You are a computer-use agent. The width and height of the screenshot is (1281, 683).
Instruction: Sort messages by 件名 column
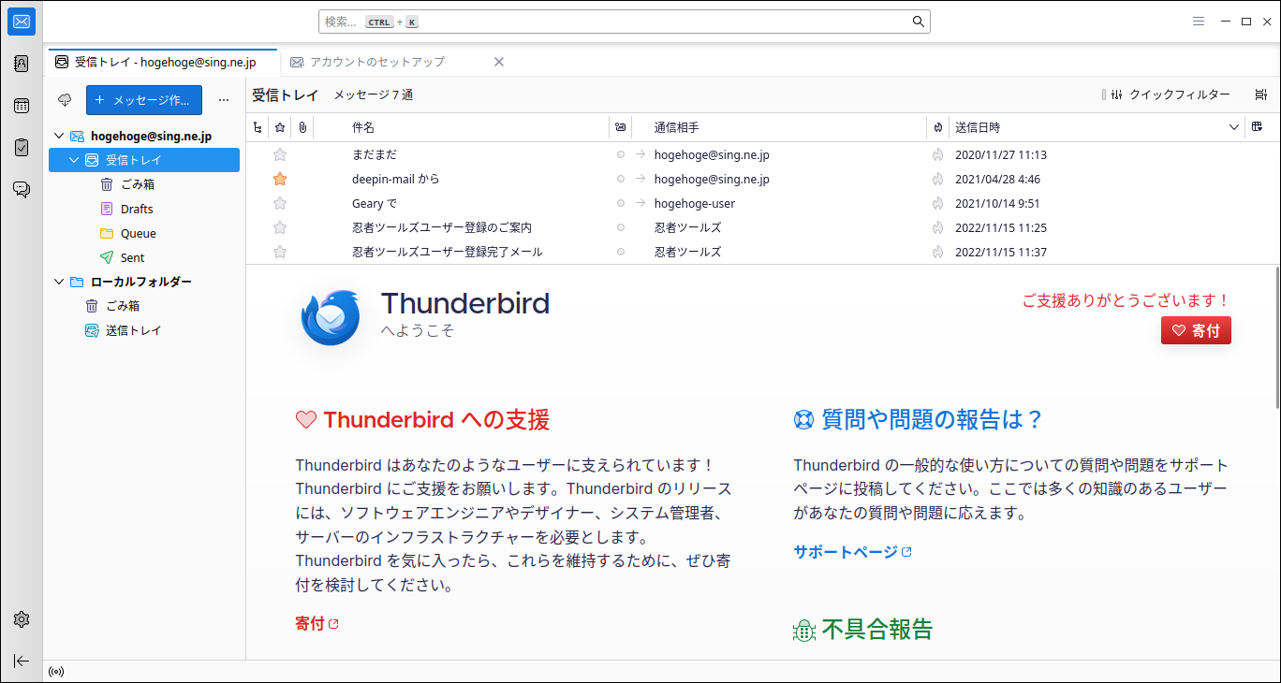(x=363, y=127)
